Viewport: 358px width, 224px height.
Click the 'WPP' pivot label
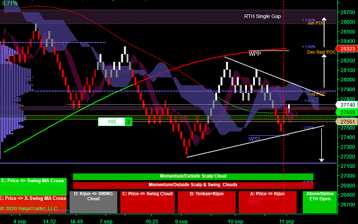(x=254, y=54)
